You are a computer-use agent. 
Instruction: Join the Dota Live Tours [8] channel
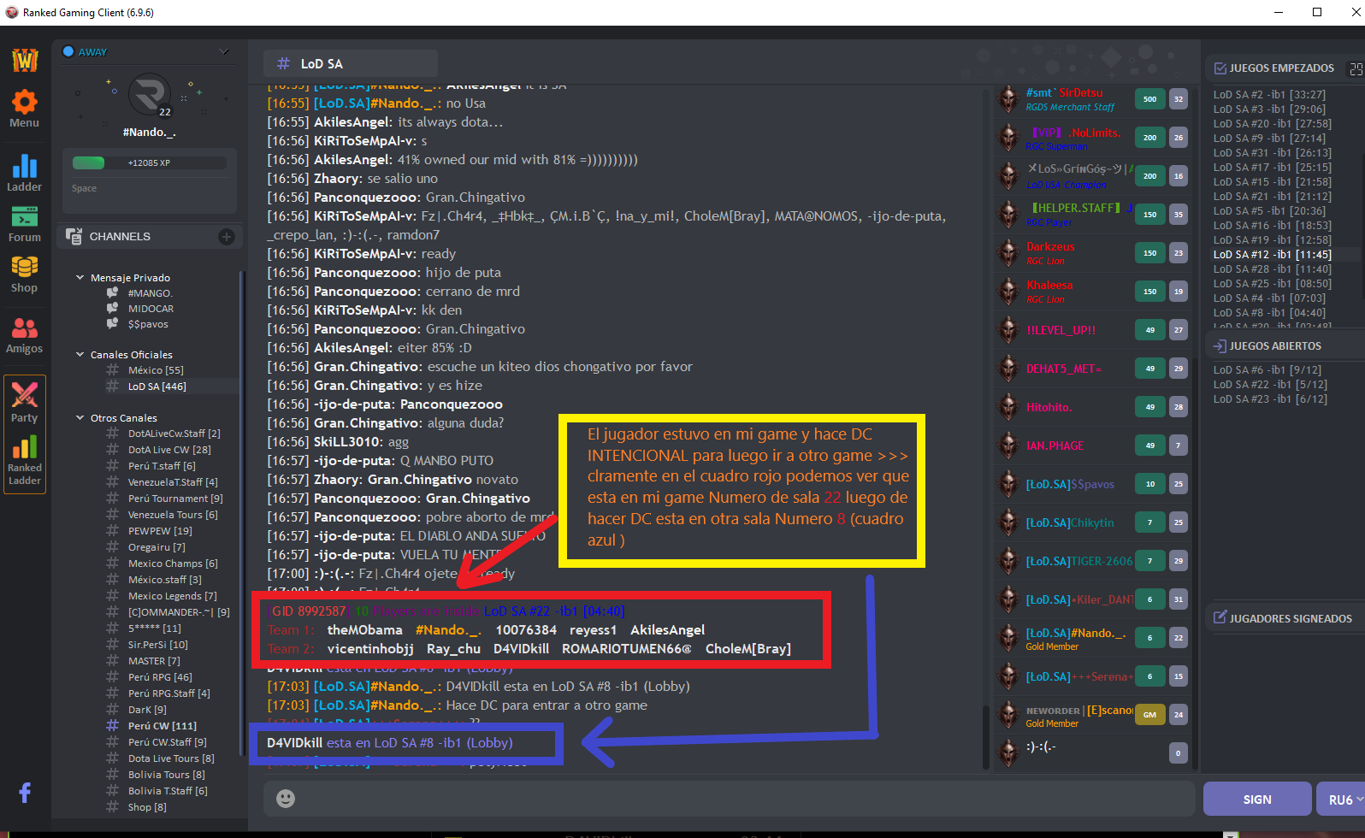(171, 758)
